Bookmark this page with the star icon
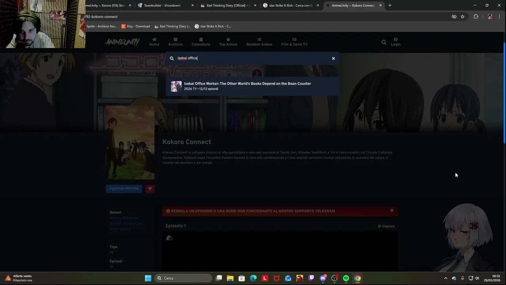506x285 pixels. (x=463, y=17)
